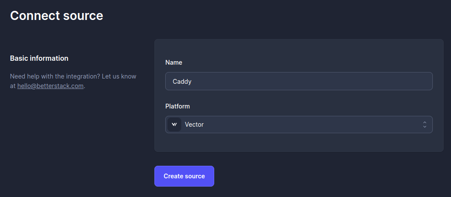Click the Platform field label
This screenshot has height=197, width=451.
pos(177,106)
